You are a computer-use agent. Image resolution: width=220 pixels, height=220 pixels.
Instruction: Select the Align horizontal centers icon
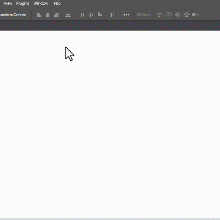pyautogui.click(x=47, y=15)
